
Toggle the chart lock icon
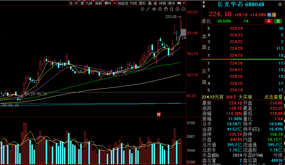tap(172, 9)
